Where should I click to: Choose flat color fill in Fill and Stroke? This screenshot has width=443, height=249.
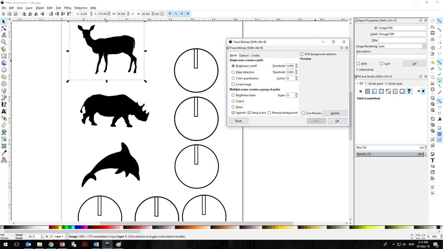367,91
